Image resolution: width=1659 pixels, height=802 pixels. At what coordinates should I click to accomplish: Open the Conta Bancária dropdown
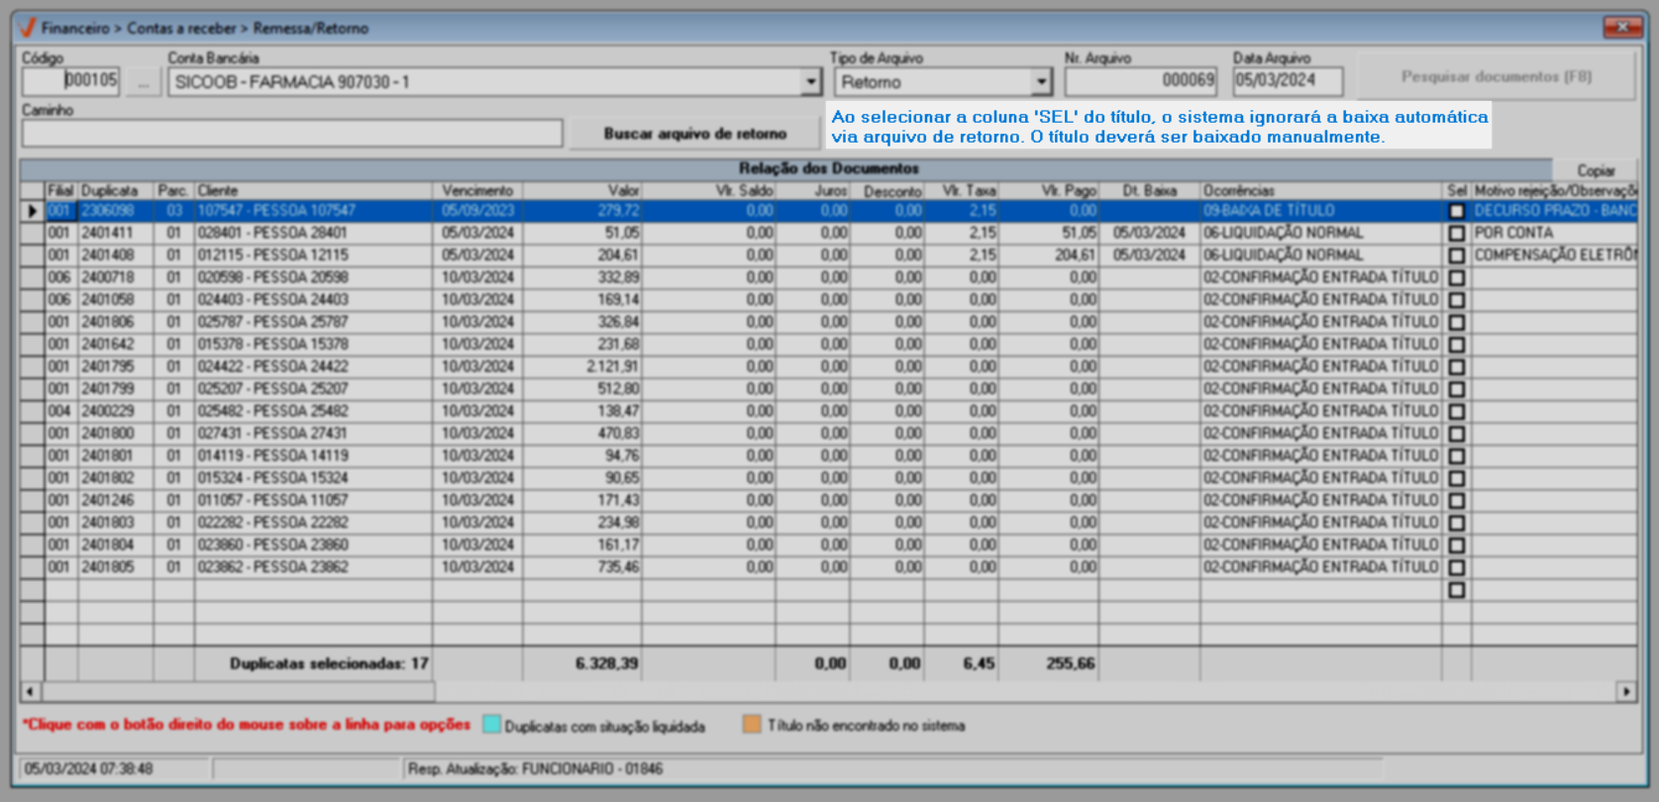811,82
